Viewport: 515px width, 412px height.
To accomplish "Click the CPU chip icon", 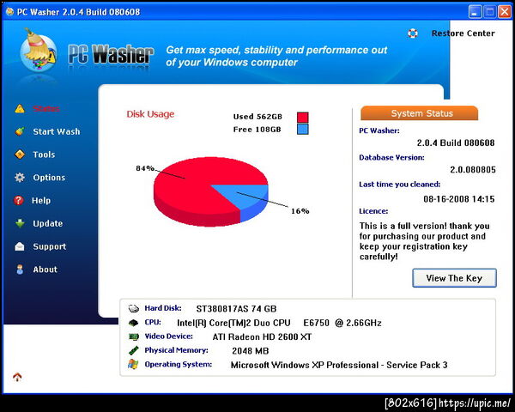I will coord(133,323).
